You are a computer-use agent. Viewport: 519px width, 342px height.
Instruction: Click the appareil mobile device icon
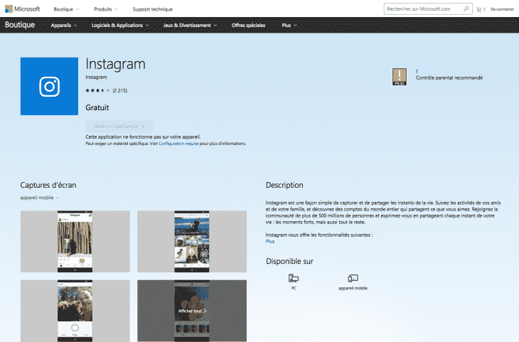(x=353, y=278)
